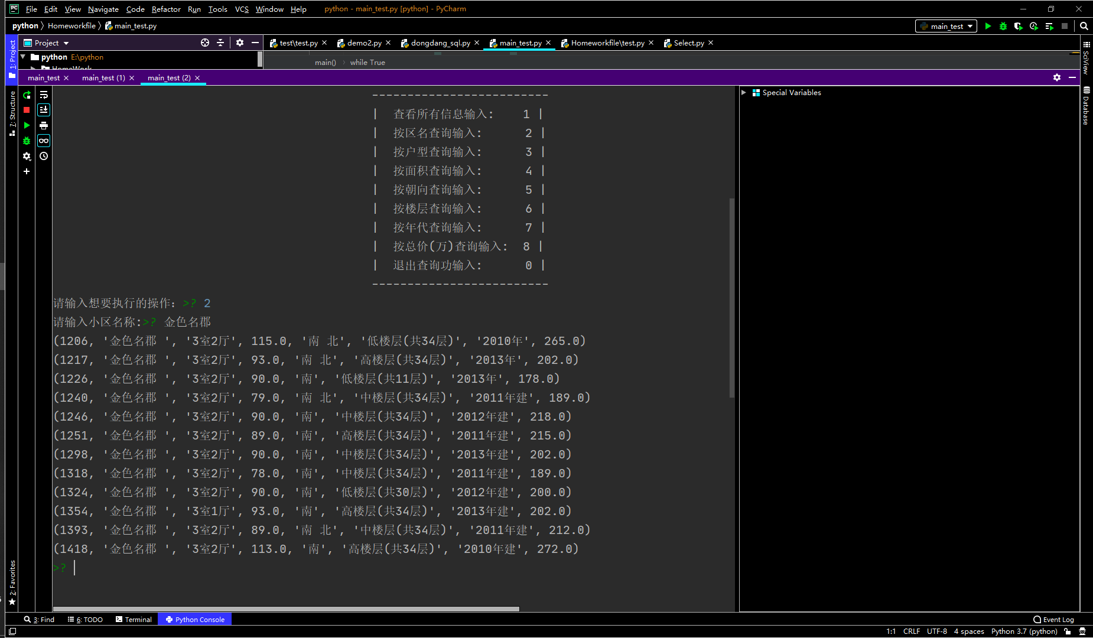Change indent setting 4 spaces
The image size is (1093, 638).
pos(968,631)
